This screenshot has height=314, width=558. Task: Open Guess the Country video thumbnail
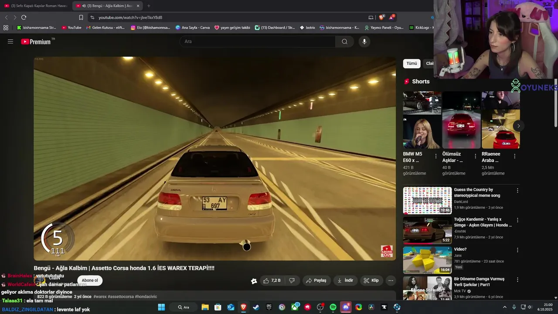pos(427,201)
